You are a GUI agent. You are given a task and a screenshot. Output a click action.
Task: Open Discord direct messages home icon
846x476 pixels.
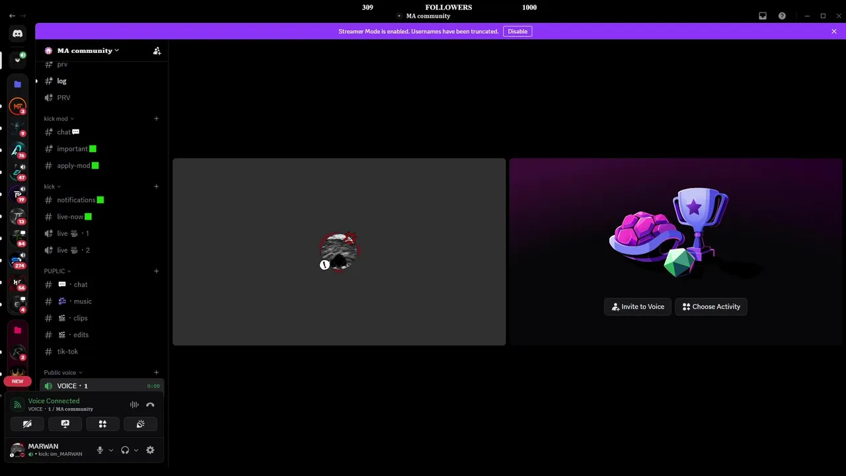(18, 34)
